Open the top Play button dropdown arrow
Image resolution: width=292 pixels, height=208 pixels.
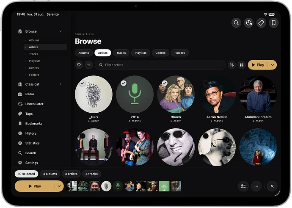(x=272, y=65)
